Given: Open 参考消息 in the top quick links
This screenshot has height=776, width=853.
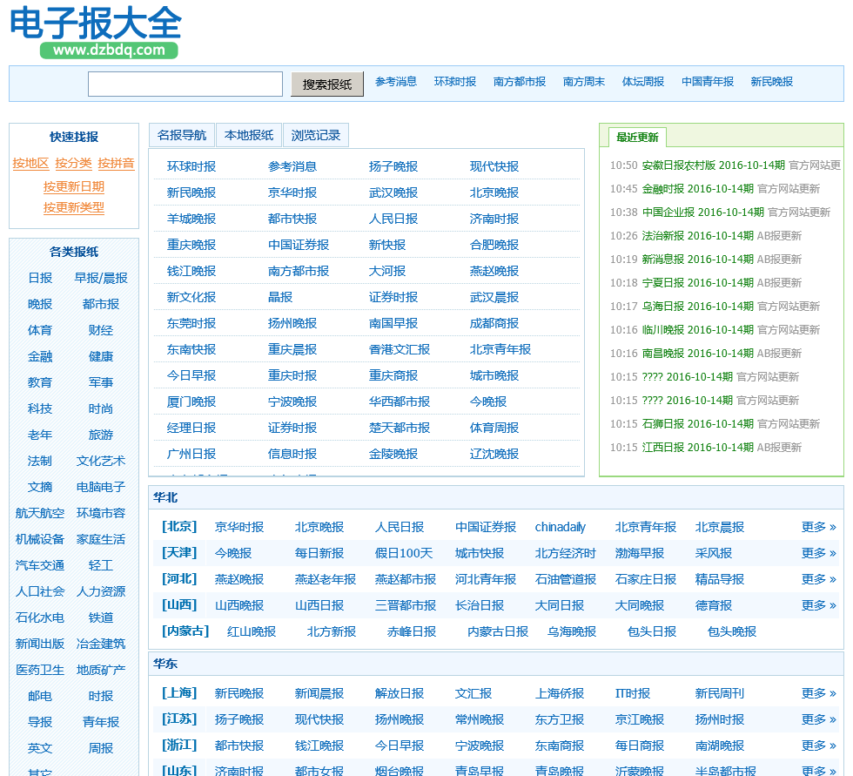Looking at the screenshot, I should tap(396, 82).
